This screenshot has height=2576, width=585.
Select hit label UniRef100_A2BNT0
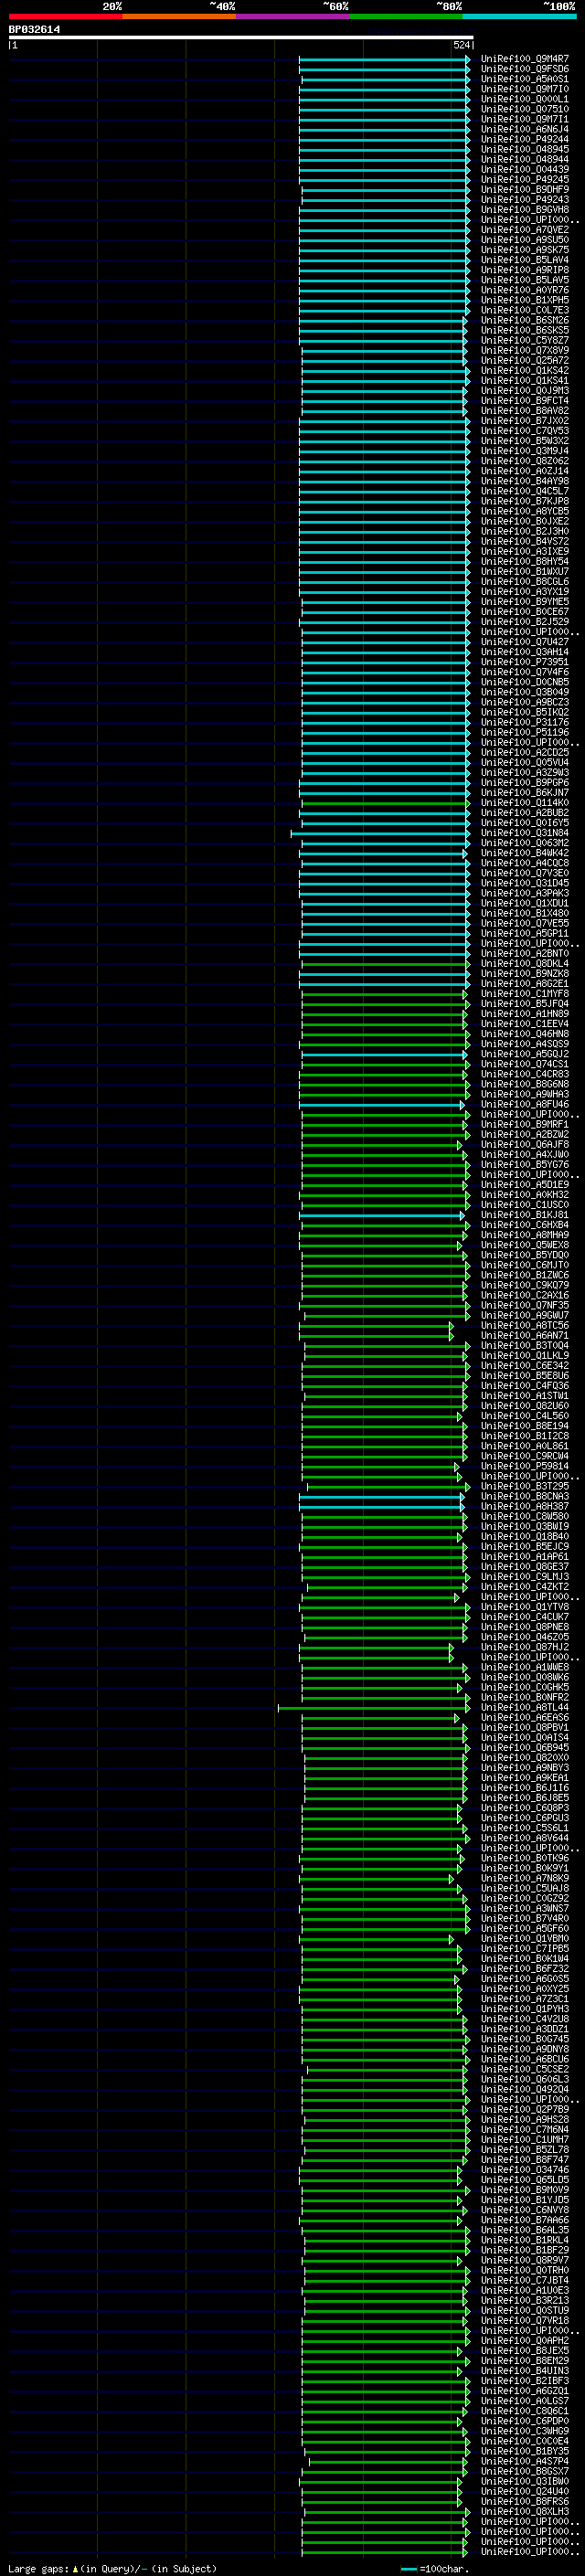[525, 954]
